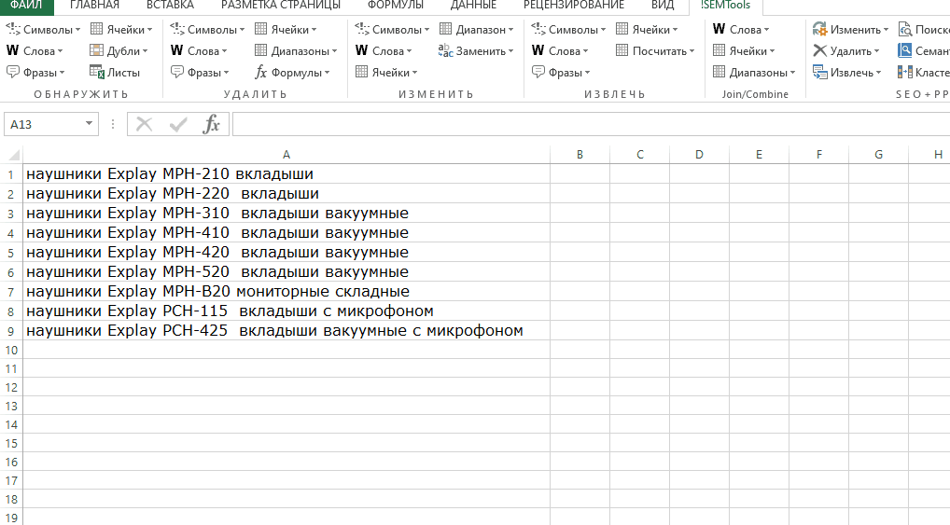Image resolution: width=950 pixels, height=525 pixels.
Task: Select column A header
Action: click(x=286, y=155)
